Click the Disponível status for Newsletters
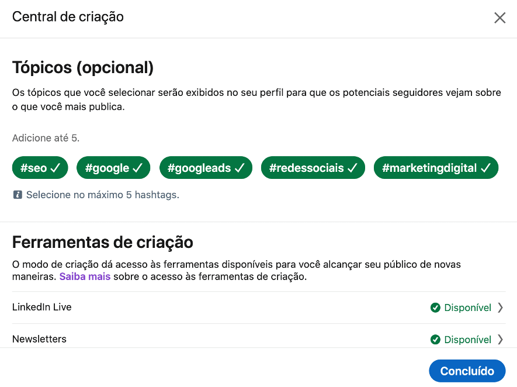This screenshot has width=517, height=387. 467,340
